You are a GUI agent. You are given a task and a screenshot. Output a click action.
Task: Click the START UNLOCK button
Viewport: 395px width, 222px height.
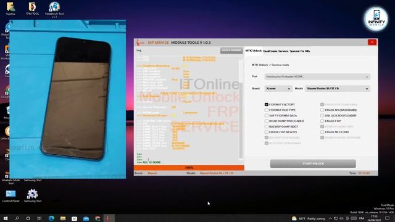pos(313,163)
